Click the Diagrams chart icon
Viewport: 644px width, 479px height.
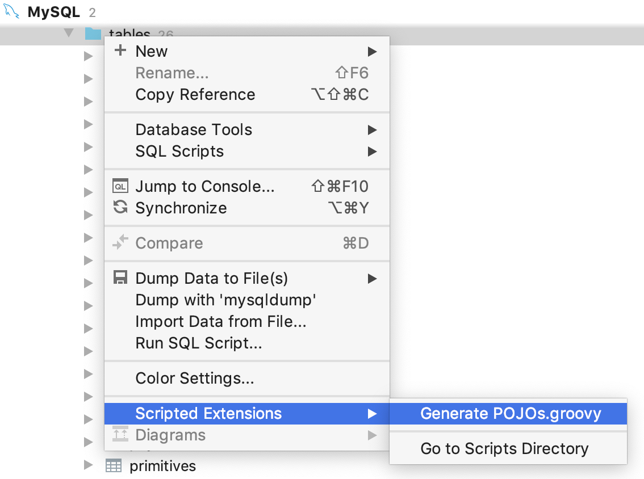(x=120, y=435)
